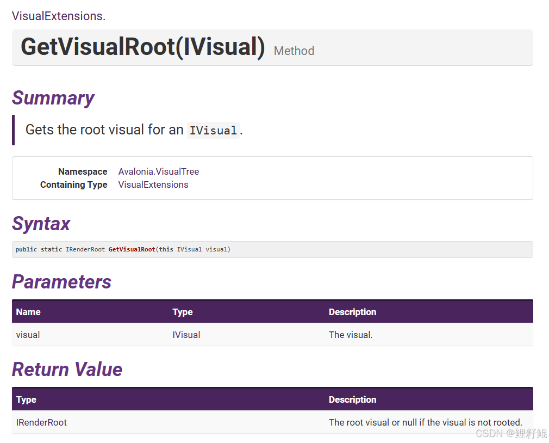This screenshot has width=549, height=443.
Task: Open the Avalonia.VisualTree namespace link
Action: click(x=158, y=171)
